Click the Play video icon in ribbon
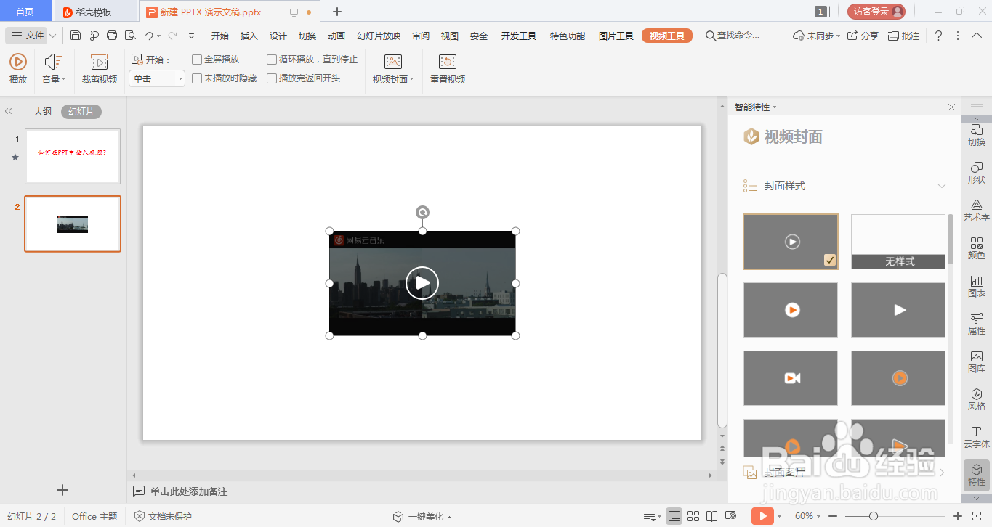This screenshot has height=527, width=992. tap(18, 62)
